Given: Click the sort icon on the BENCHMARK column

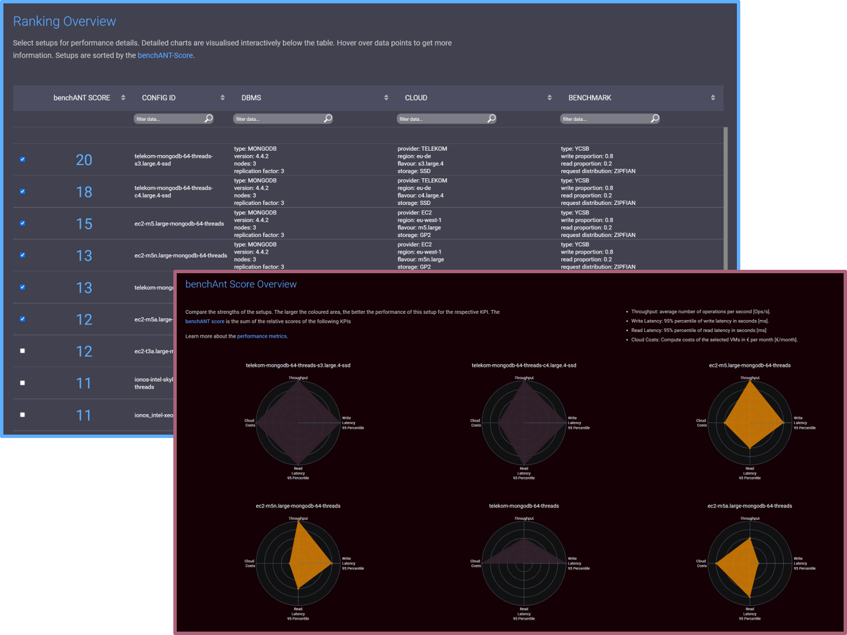Looking at the screenshot, I should click(x=713, y=97).
